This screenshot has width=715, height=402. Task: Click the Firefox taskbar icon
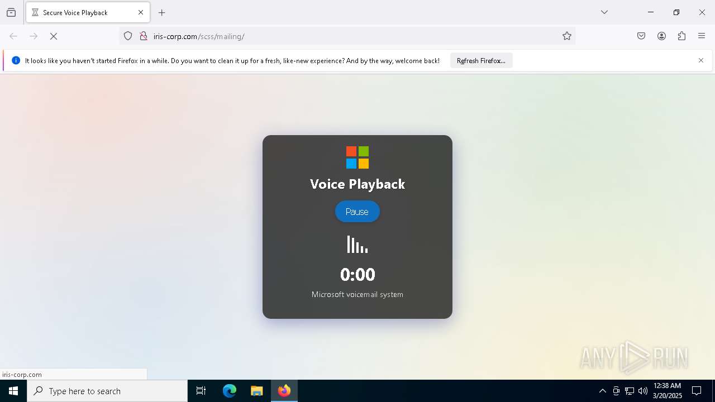(x=284, y=391)
